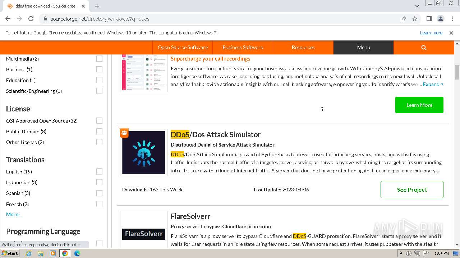Viewport: 460px width, 258px height.
Task: Show hidden system tray icons
Action: (401, 253)
